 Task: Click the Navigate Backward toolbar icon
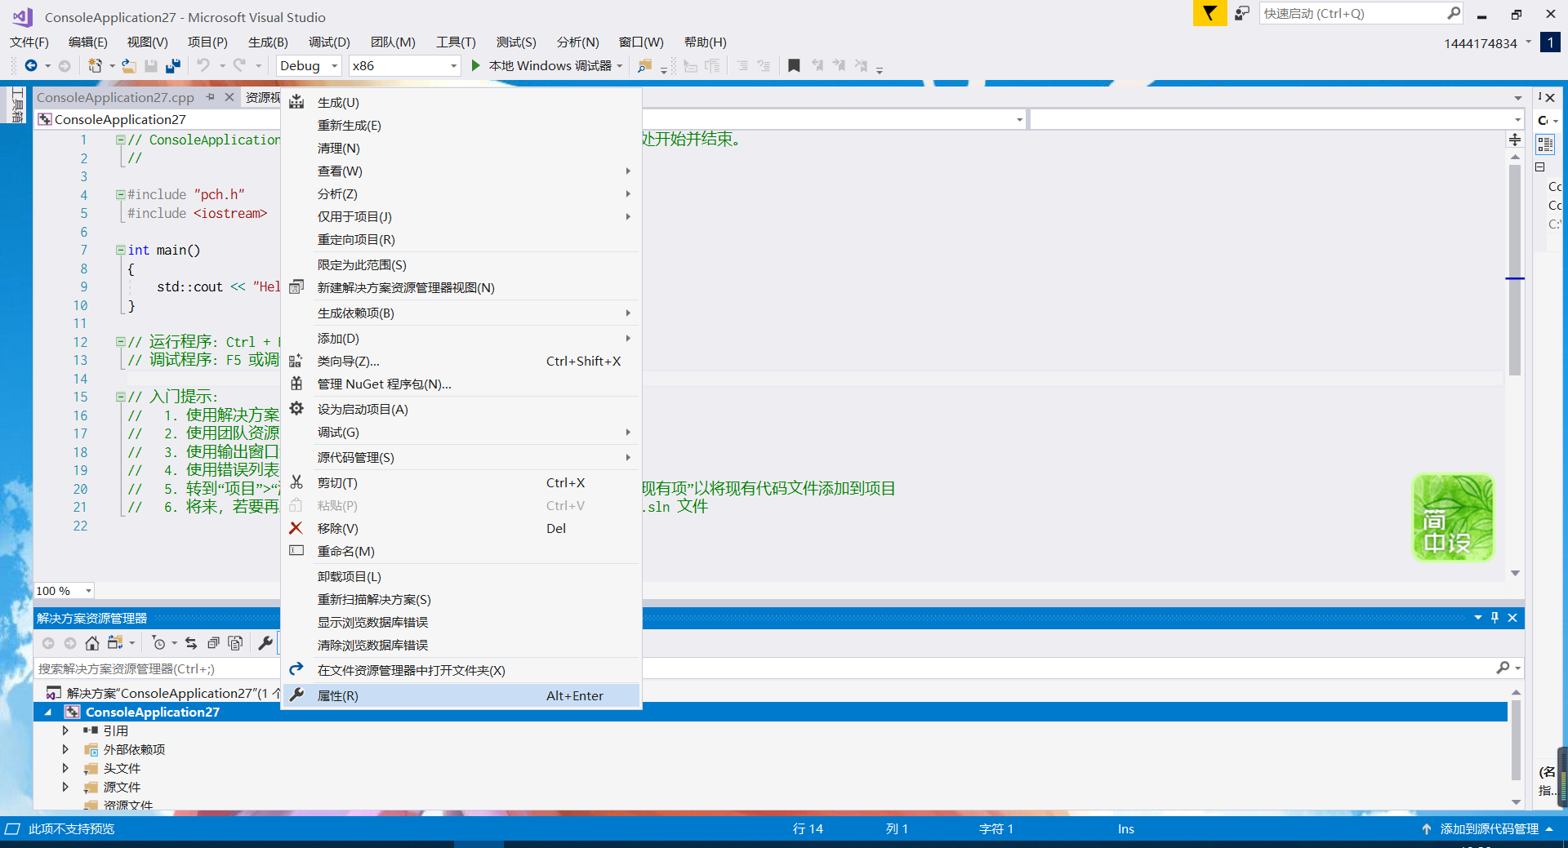point(31,66)
